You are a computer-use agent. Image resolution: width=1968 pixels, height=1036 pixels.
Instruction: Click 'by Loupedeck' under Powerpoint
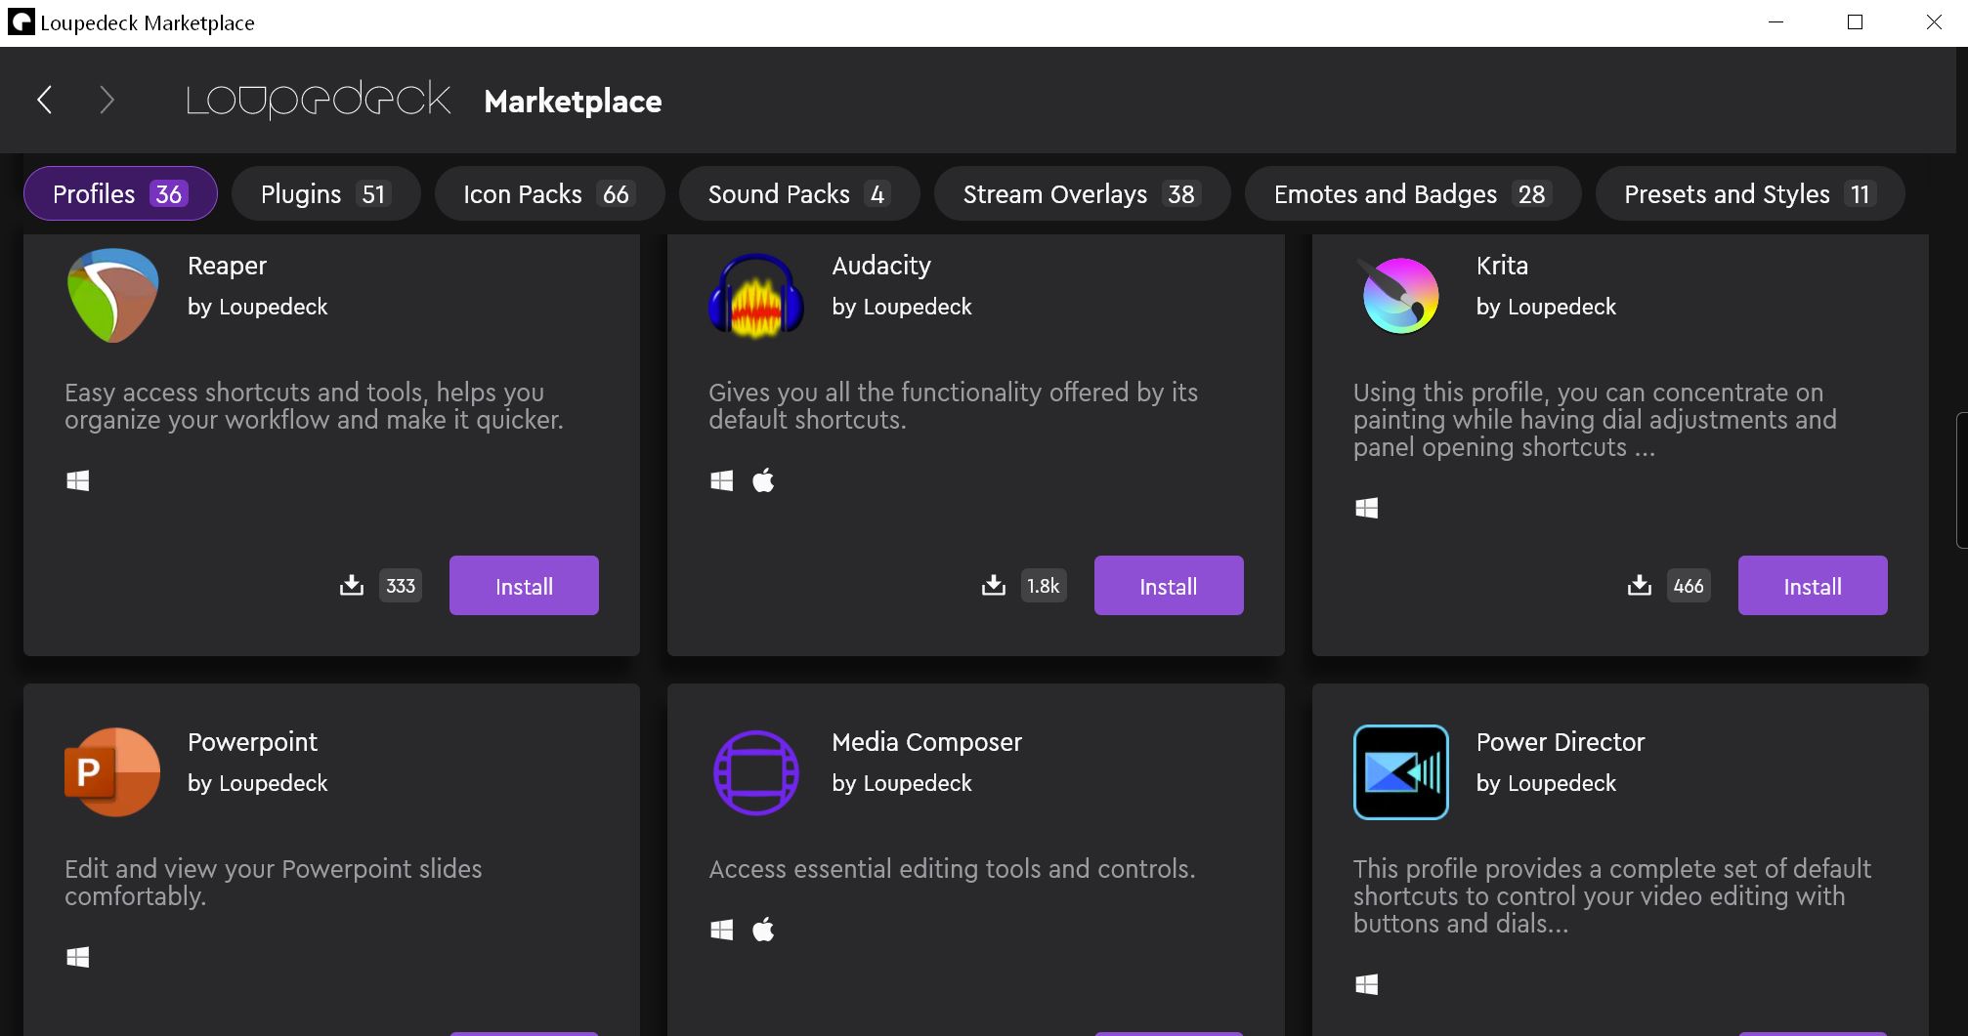pos(257,783)
